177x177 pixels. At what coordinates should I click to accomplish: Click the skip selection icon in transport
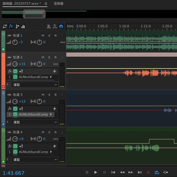click(165, 172)
